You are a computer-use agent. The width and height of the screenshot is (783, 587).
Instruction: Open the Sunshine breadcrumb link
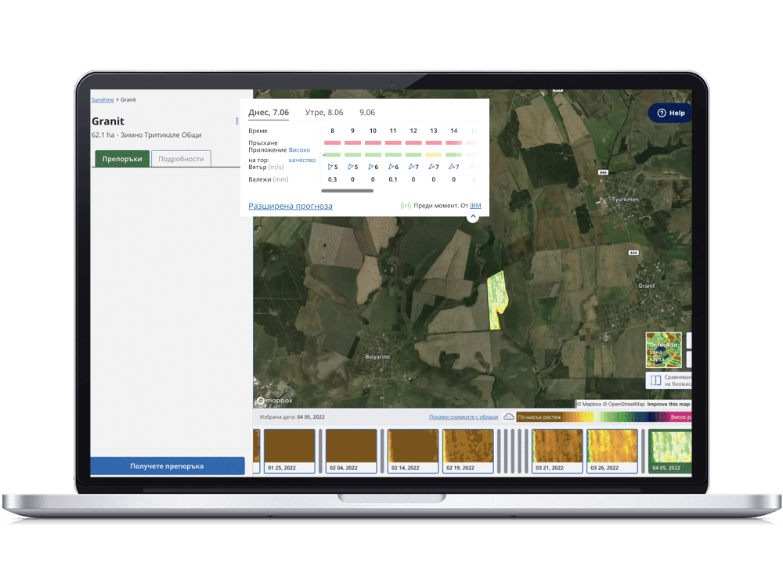(x=103, y=100)
